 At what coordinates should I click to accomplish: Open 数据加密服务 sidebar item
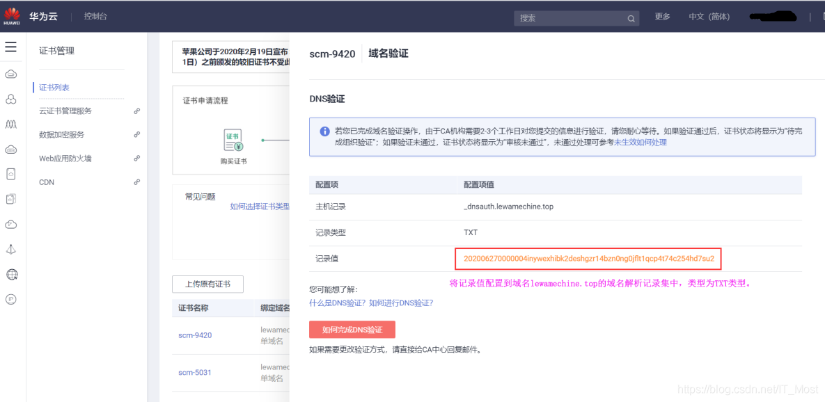pyautogui.click(x=61, y=134)
